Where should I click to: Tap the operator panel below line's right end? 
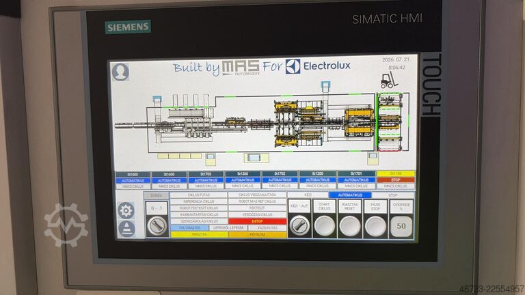pyautogui.click(x=373, y=158)
